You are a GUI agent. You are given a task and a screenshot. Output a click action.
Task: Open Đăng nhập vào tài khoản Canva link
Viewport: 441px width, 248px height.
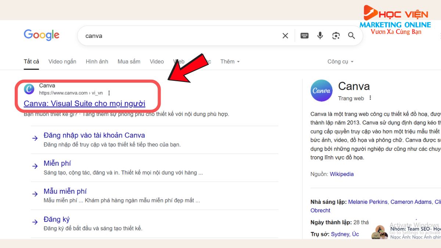pyautogui.click(x=94, y=135)
